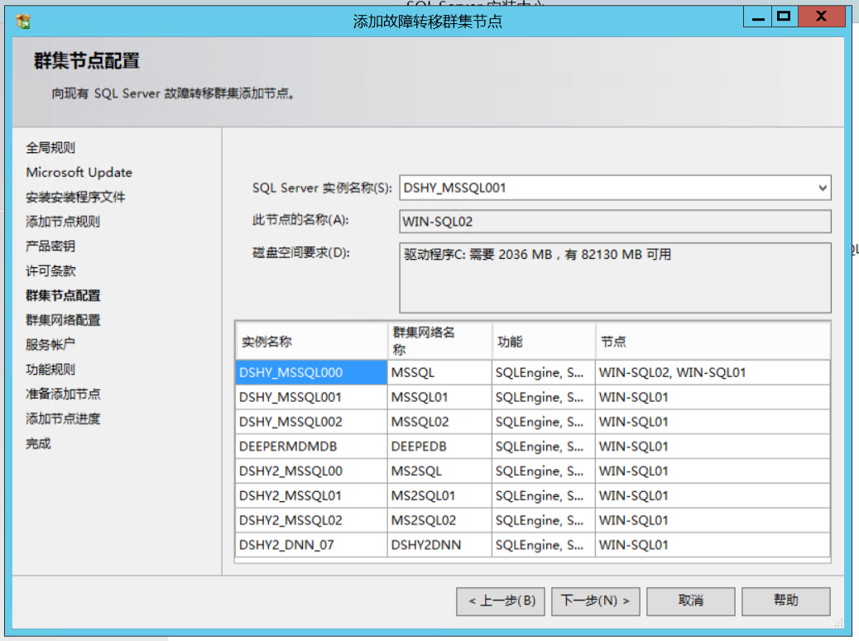Go to the 安装安装程序文件 step
Screen dimensions: 859x641
[x=75, y=197]
